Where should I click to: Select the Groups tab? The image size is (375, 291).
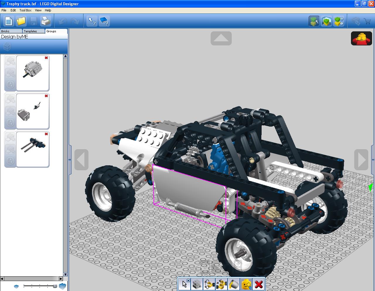(x=56, y=31)
